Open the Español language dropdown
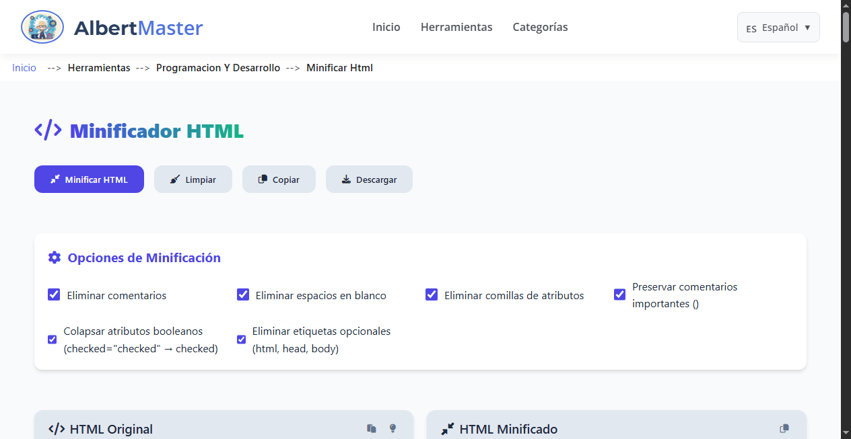Image resolution: width=851 pixels, height=439 pixels. (778, 27)
